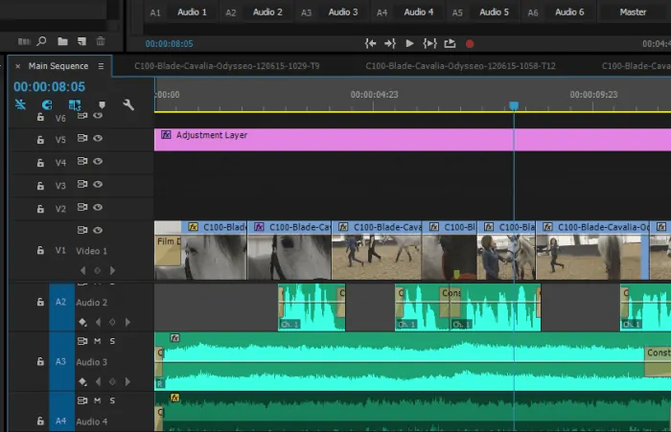Lock the Audio 4 track
This screenshot has height=432, width=671.
point(40,421)
